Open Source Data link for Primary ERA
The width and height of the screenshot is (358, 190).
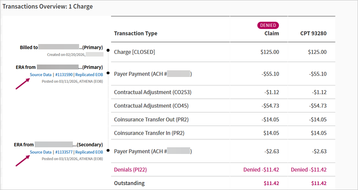[40, 75]
